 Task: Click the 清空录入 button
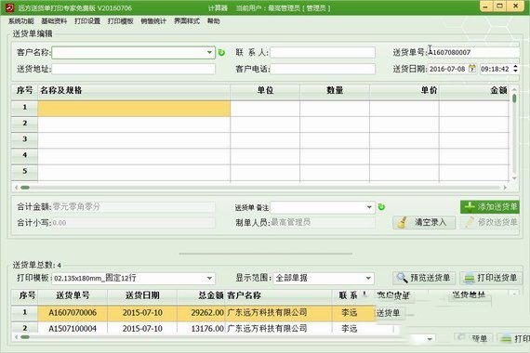tap(424, 222)
